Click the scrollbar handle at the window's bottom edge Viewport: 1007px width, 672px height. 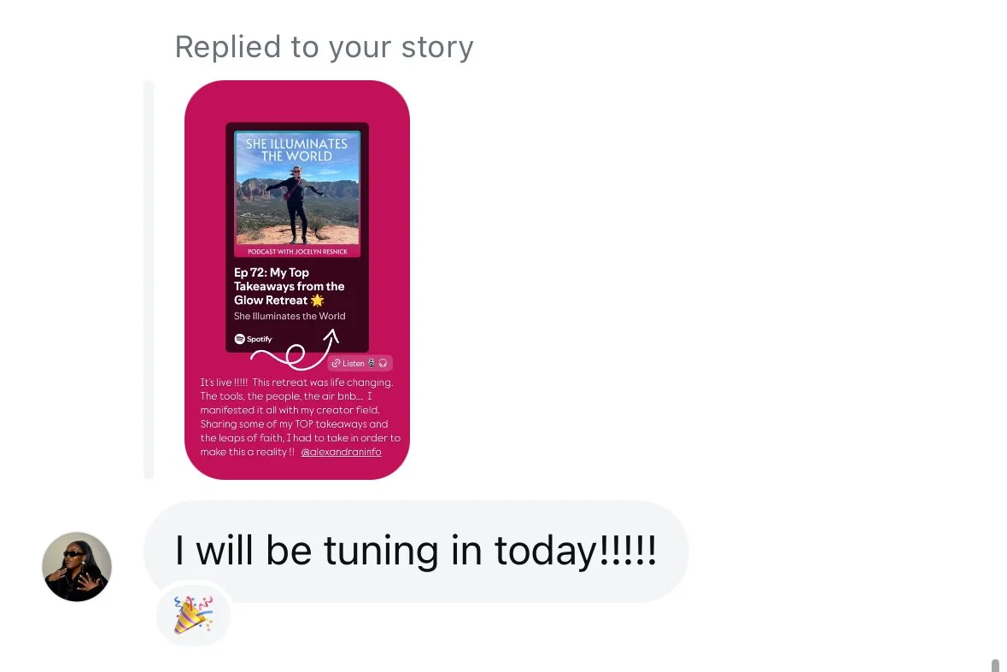[x=995, y=665]
